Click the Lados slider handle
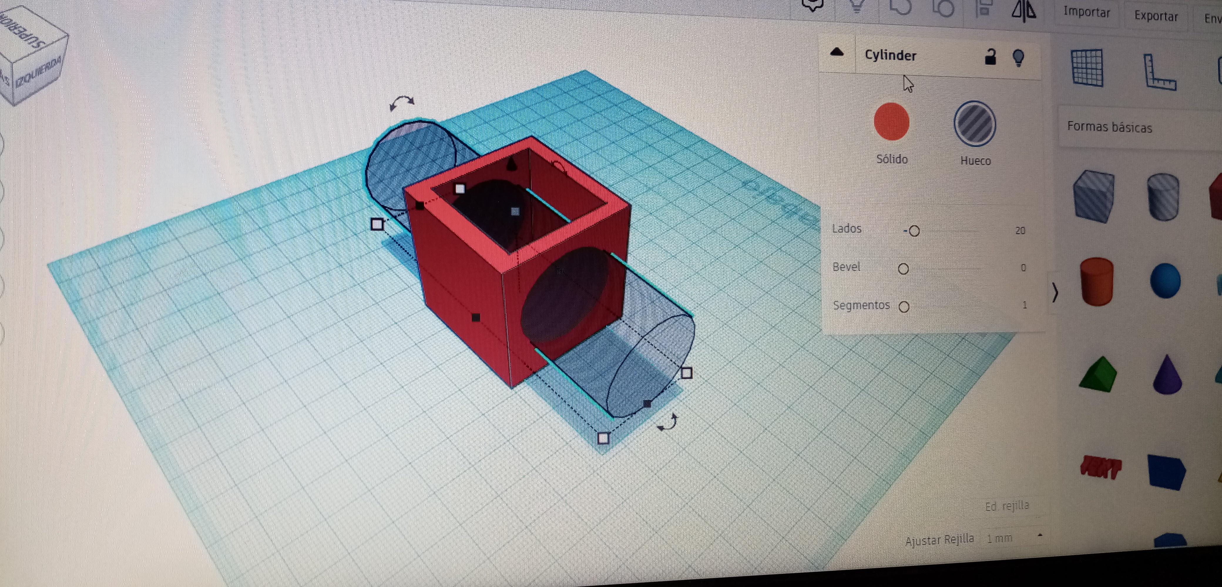 (914, 231)
